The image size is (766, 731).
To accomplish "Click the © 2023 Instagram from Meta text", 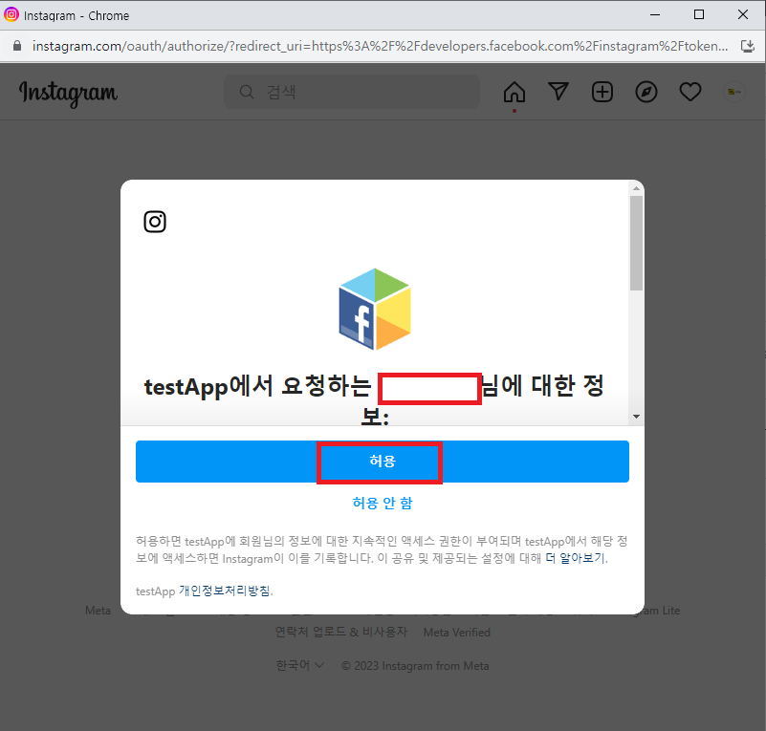I will pos(415,666).
